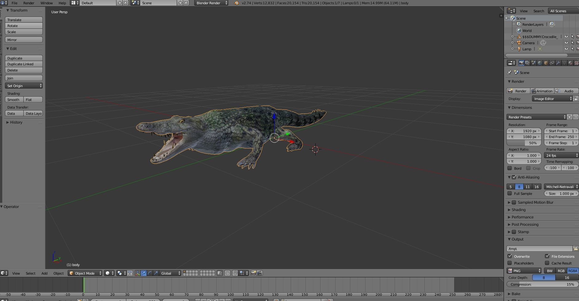Open the 24 fps frame rate dropdown
This screenshot has height=301, width=579.
[561, 155]
